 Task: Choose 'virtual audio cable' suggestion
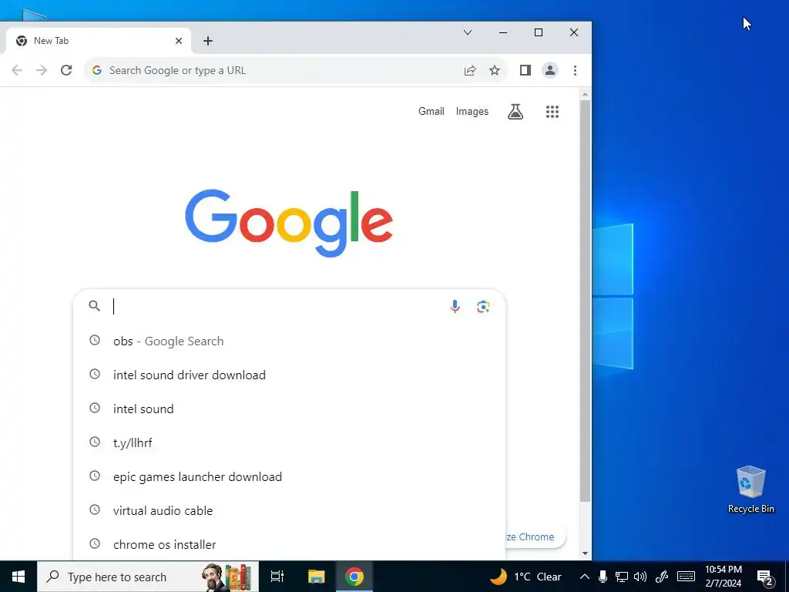coord(290,510)
